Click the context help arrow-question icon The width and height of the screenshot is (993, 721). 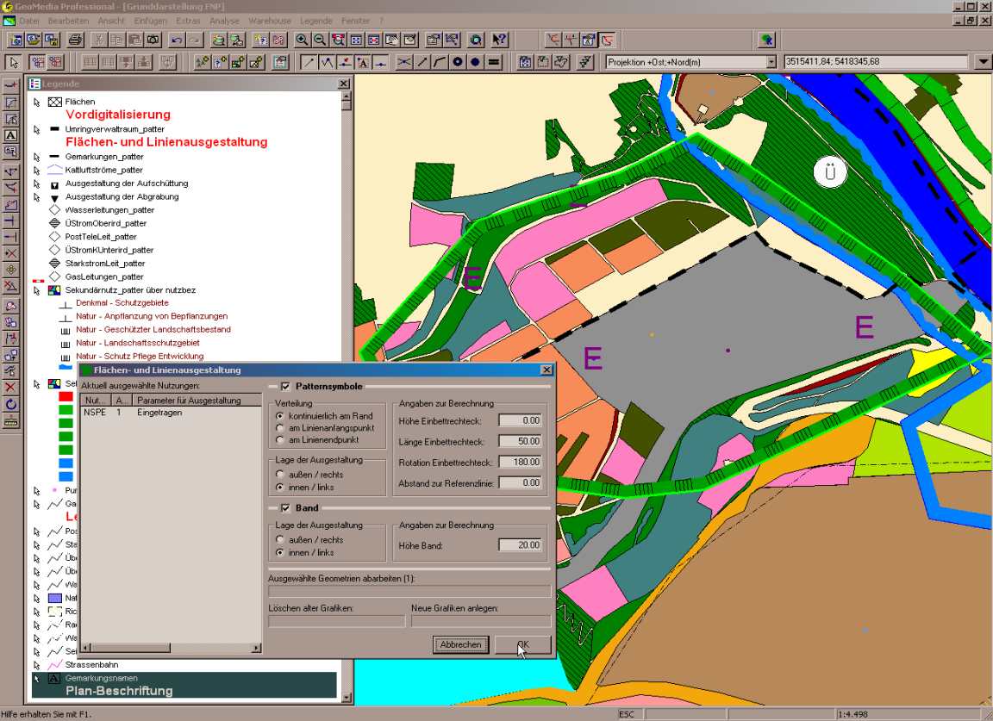[499, 40]
